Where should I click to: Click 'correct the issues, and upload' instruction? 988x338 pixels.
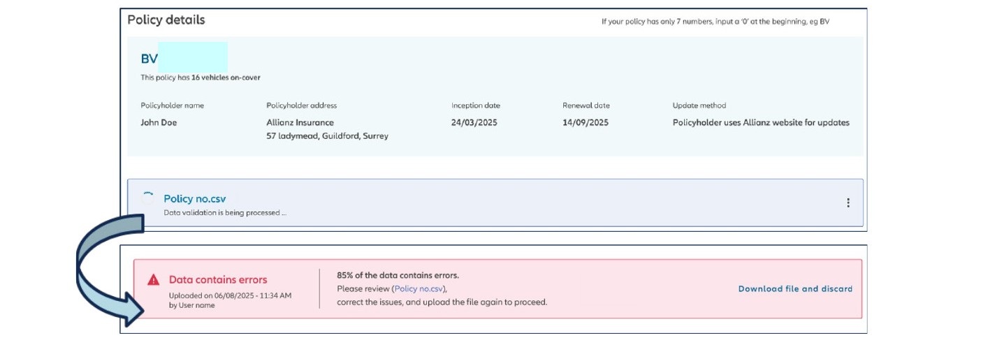442,302
